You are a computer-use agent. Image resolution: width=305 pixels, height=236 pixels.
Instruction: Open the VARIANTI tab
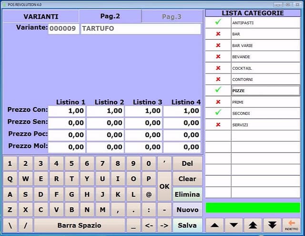click(41, 16)
